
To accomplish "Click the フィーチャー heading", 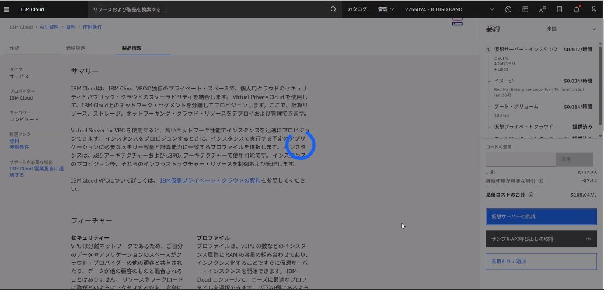I will (x=92, y=221).
